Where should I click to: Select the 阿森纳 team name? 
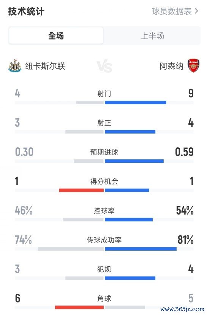(x=172, y=66)
